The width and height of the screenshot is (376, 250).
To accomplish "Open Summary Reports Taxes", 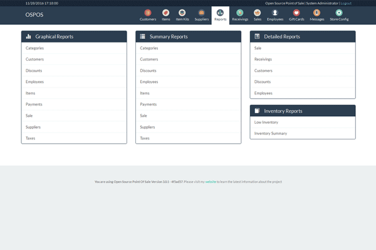I will pyautogui.click(x=188, y=138).
